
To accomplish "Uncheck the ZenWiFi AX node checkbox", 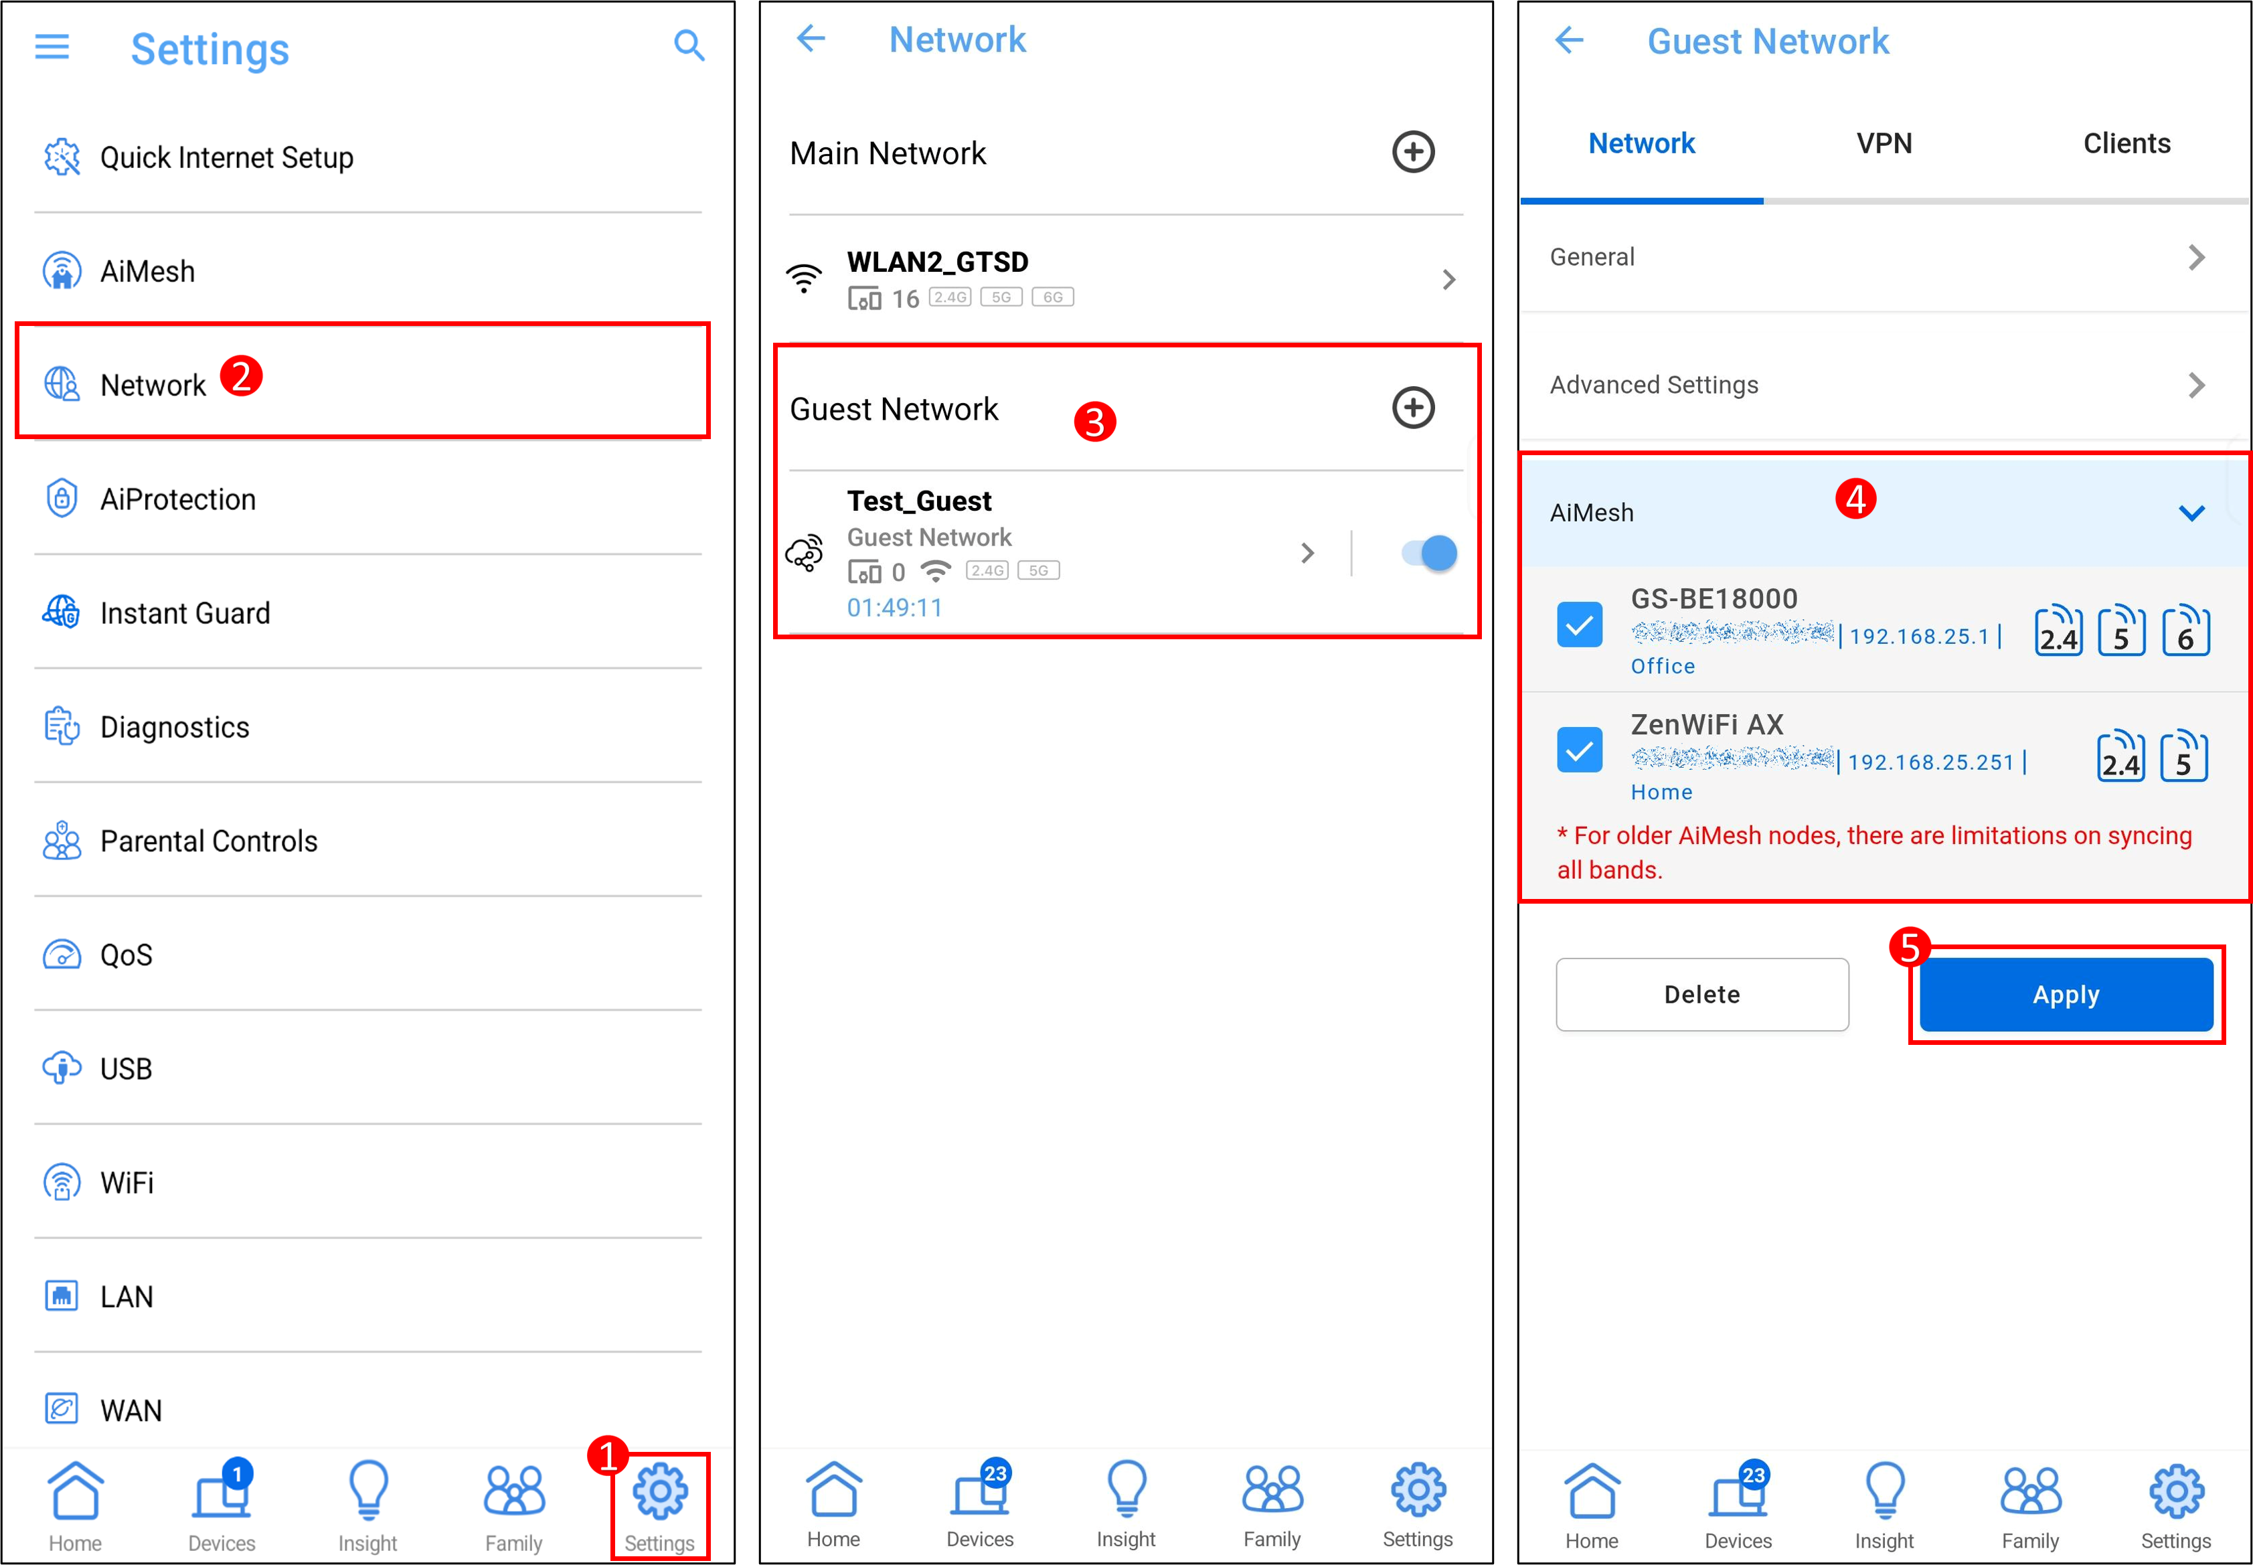I will (x=1580, y=750).
